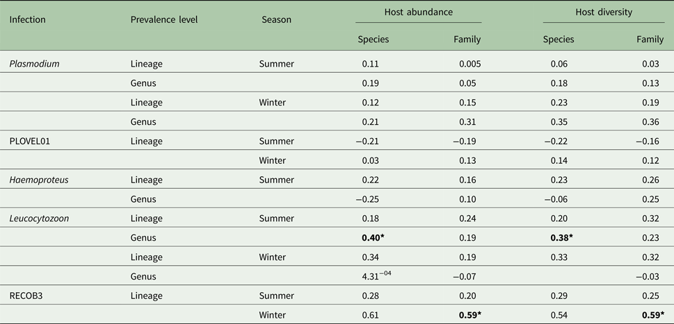The image size is (674, 324).
Task: Click the 0.61 value in RECOB3 winter row
Action: tap(371, 316)
